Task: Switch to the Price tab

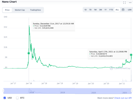Action: point(7,10)
